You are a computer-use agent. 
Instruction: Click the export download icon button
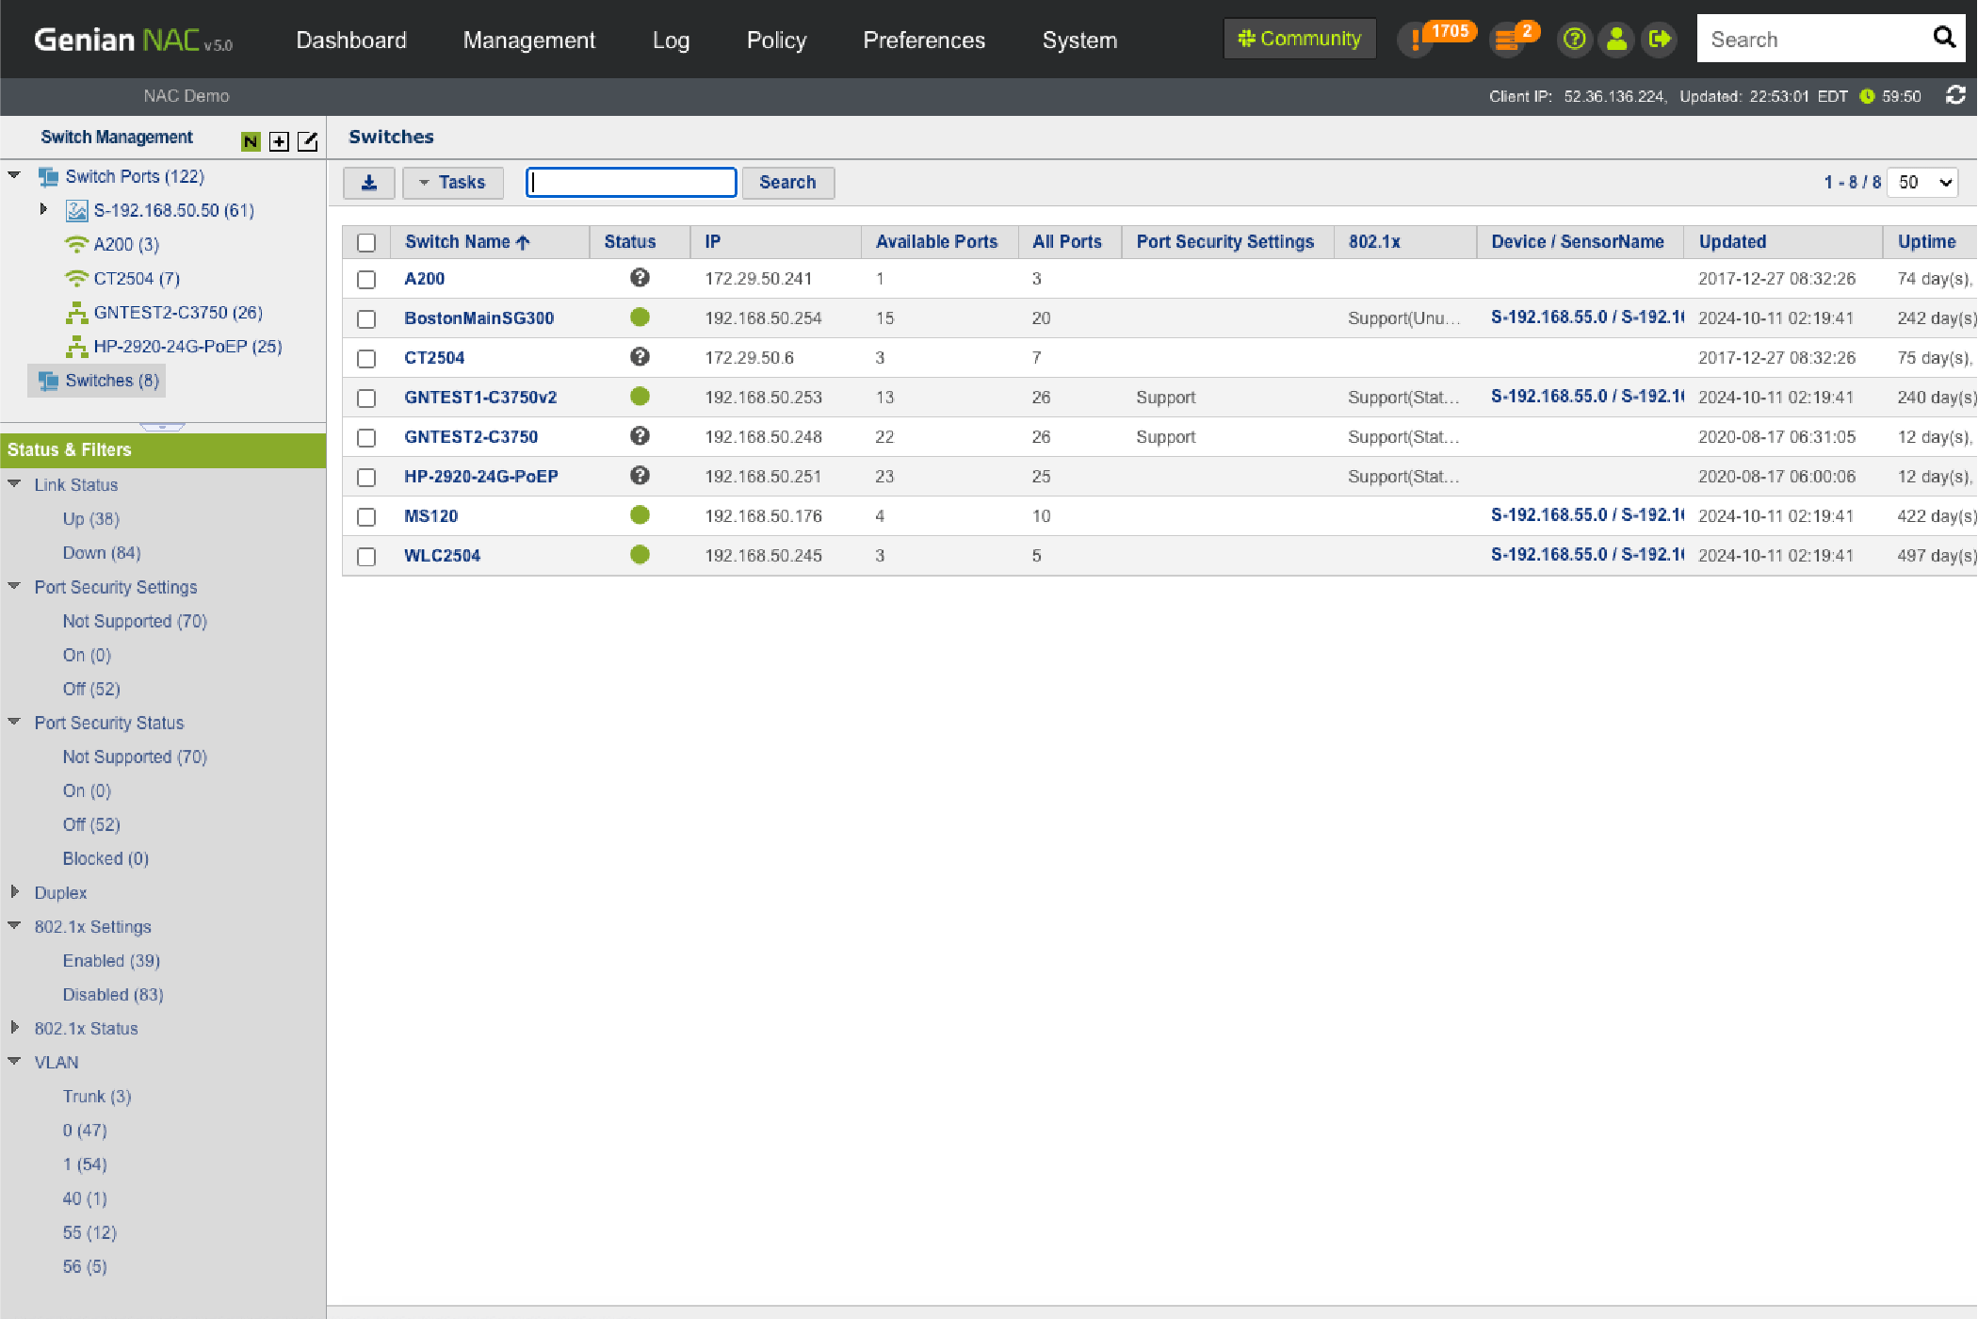coord(369,183)
